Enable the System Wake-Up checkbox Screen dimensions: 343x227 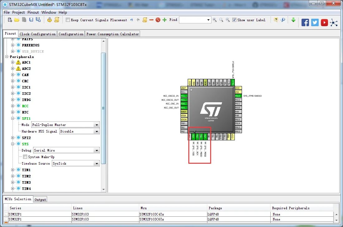tap(25, 157)
